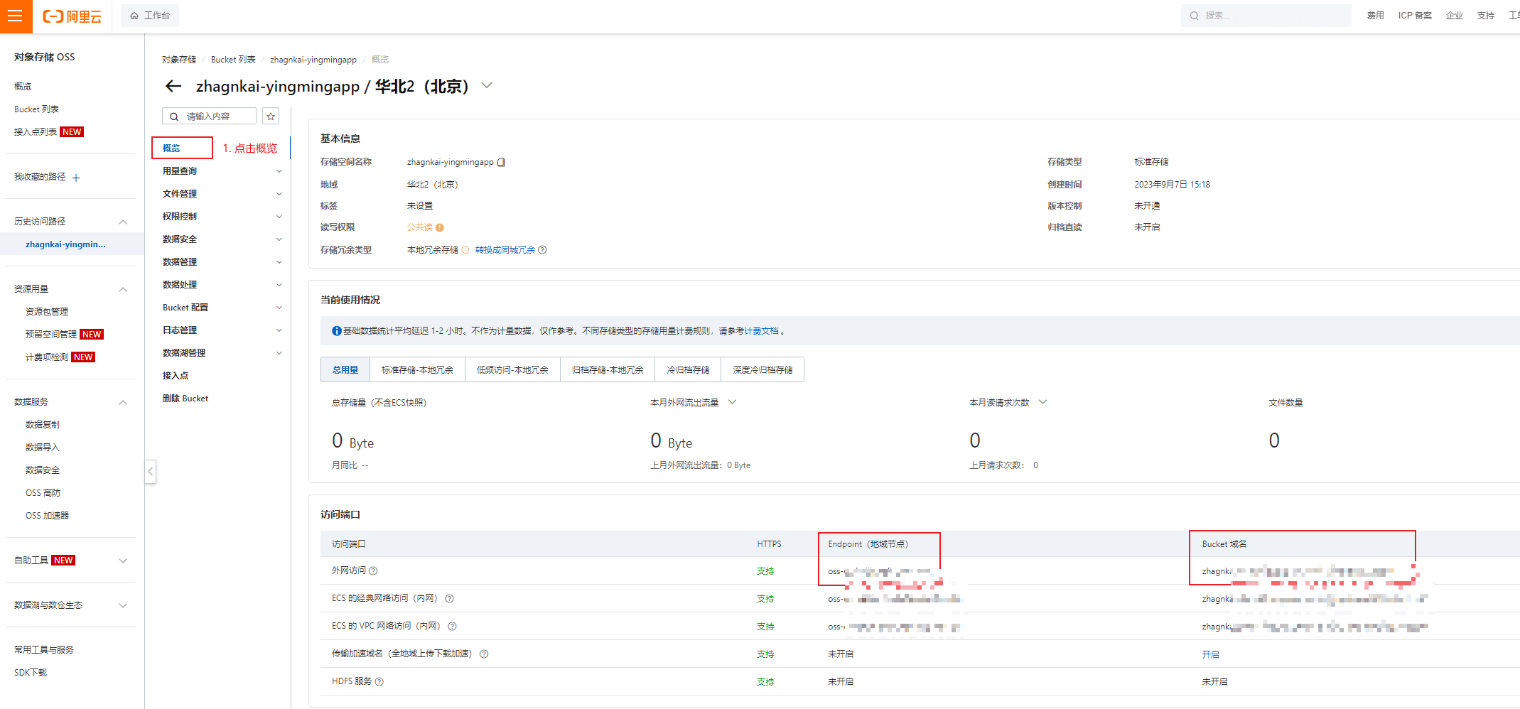1520x709 pixels.
Task: Open zhagnkai-yingmin... history path
Action: pos(65,244)
